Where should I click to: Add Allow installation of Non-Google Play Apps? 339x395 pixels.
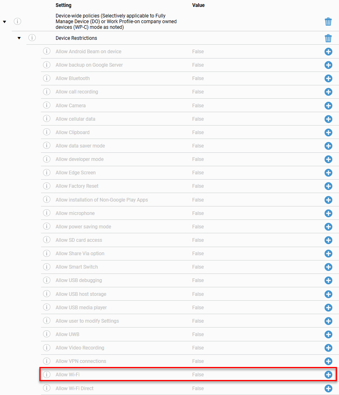[x=328, y=200]
